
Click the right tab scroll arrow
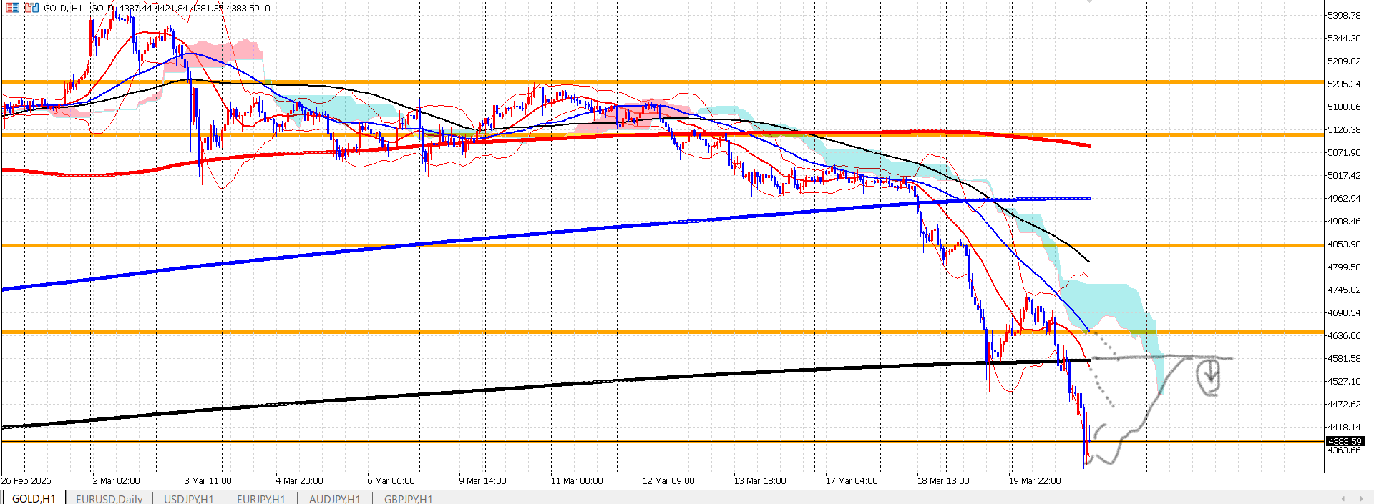[x=1361, y=498]
